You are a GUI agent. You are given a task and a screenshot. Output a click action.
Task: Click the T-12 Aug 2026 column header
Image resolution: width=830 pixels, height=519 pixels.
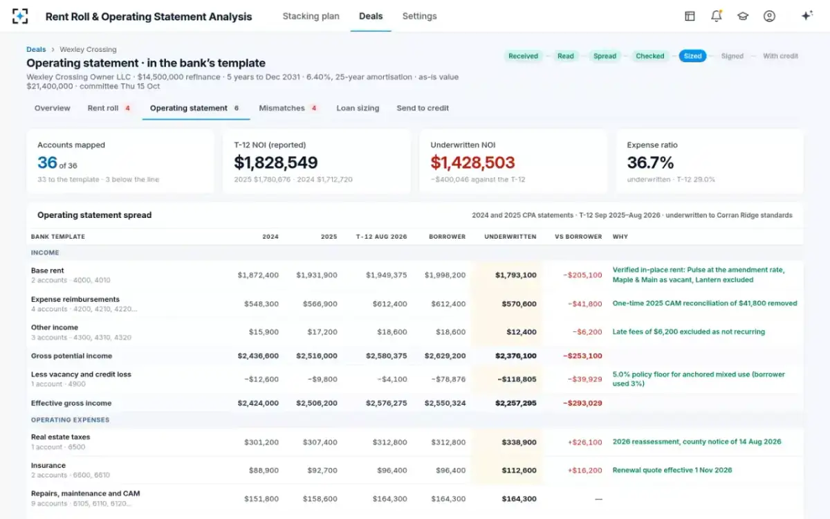[382, 237]
